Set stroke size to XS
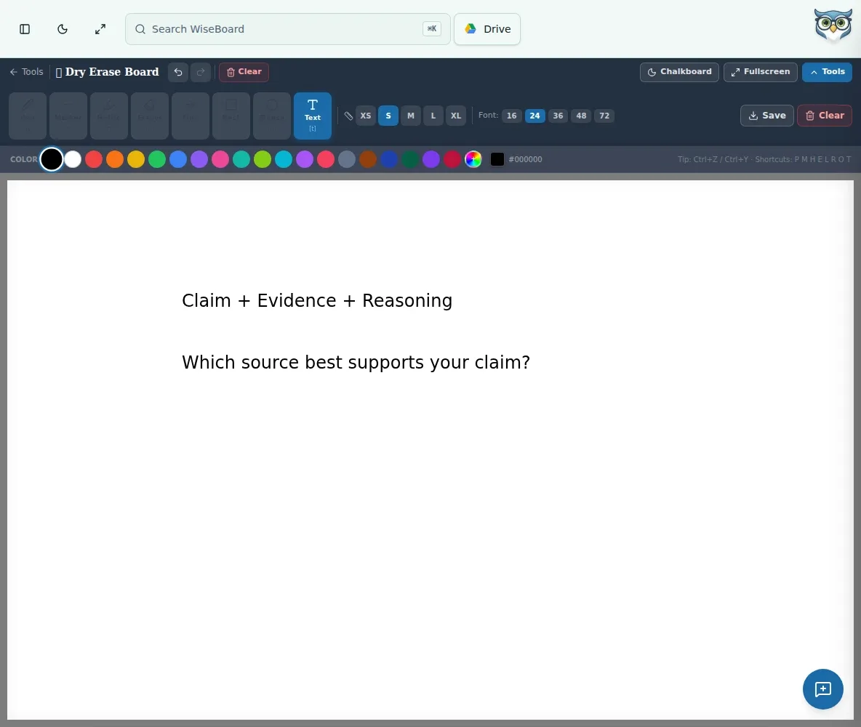The width and height of the screenshot is (861, 727). coord(366,116)
